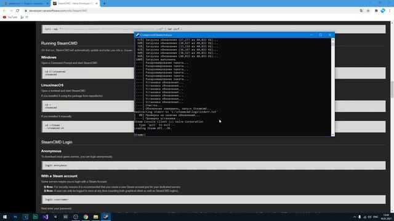
Task: Open the Chrome extensions puzzle icon
Action: (376, 11)
